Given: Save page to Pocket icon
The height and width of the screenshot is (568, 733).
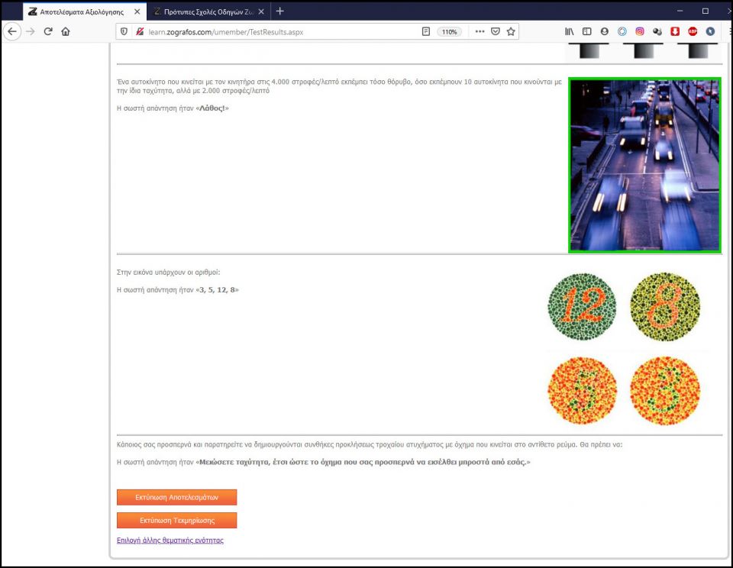Looking at the screenshot, I should pyautogui.click(x=495, y=31).
